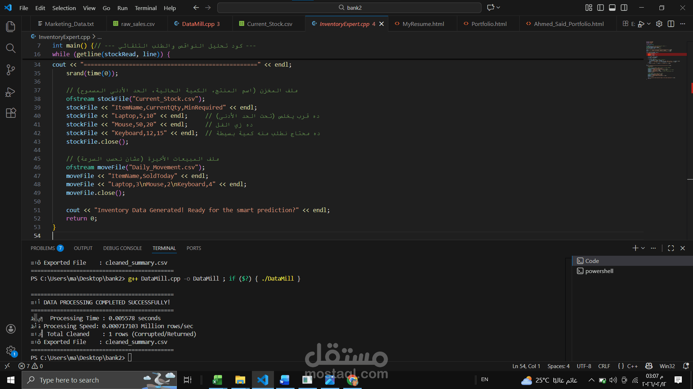The height and width of the screenshot is (389, 693).
Task: Open the new terminal launch profile dropdown
Action: coord(643,248)
